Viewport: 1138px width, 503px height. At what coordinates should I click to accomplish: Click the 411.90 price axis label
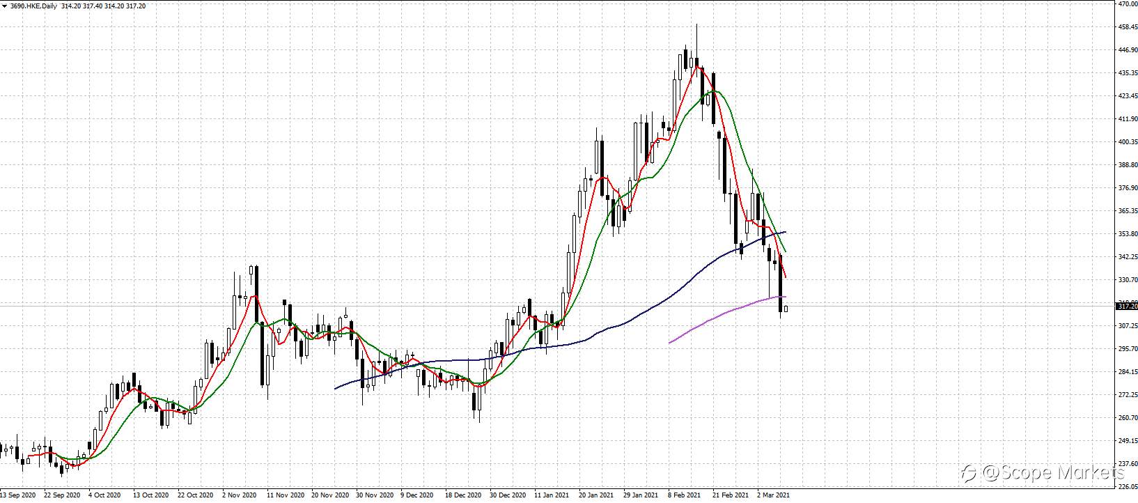point(1127,119)
